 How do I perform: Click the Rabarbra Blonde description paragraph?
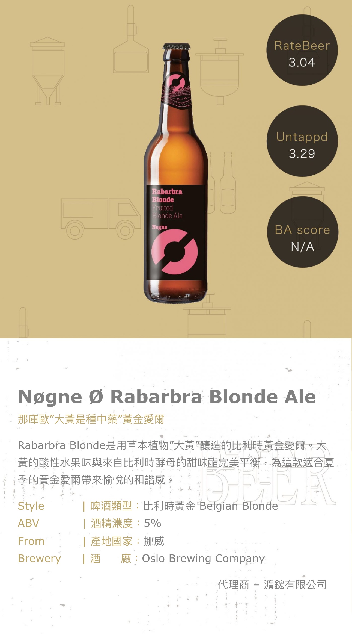pyautogui.click(x=176, y=462)
